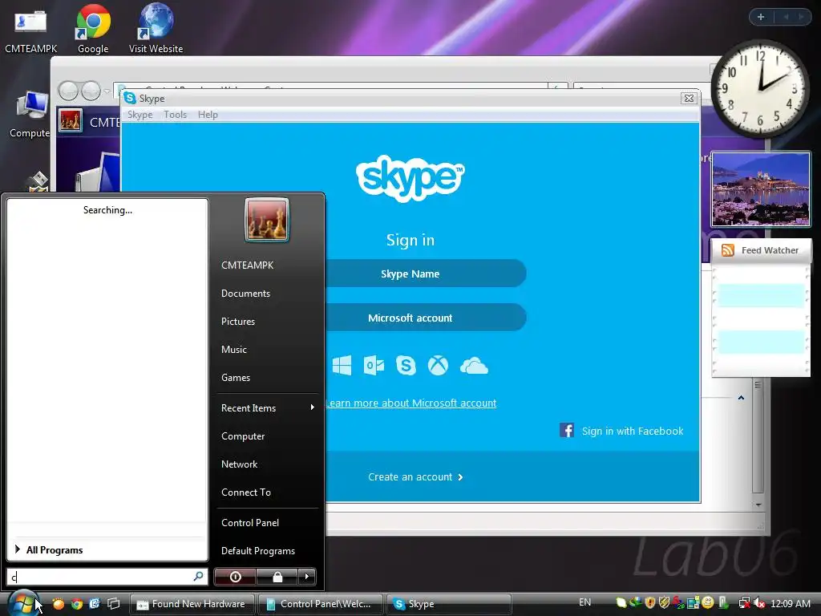
Task: Click the chevron beside Create an account
Action: [x=460, y=476]
